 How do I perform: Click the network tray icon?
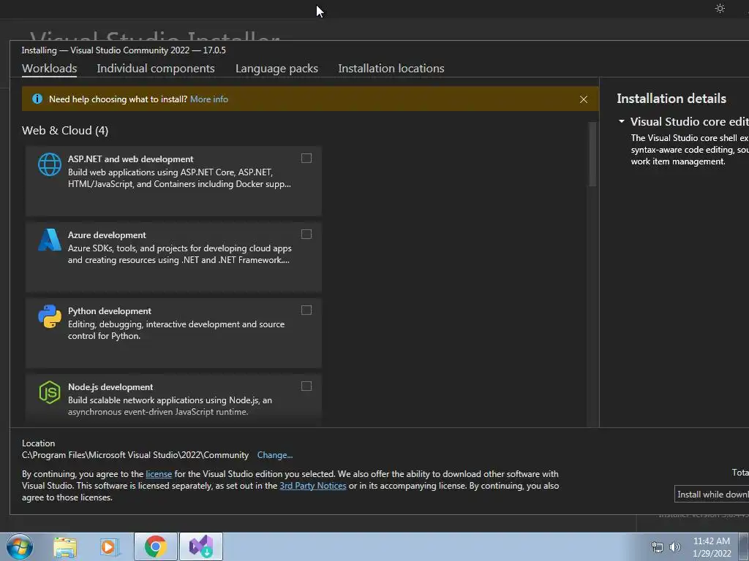(658, 547)
